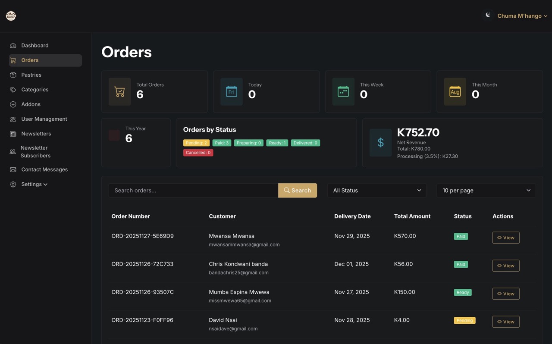Click the Contact Messages envelope icon
This screenshot has height=344, width=552.
pos(13,169)
